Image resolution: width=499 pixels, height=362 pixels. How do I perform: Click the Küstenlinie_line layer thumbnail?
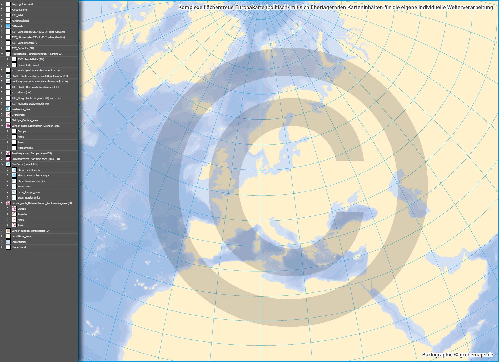tap(8, 109)
